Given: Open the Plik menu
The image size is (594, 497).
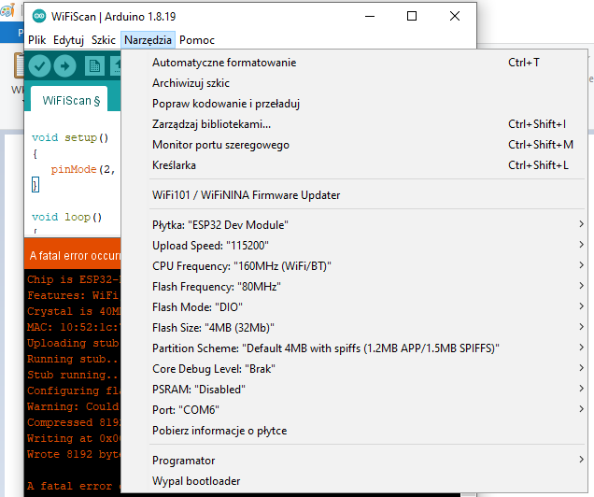Looking at the screenshot, I should [x=37, y=40].
